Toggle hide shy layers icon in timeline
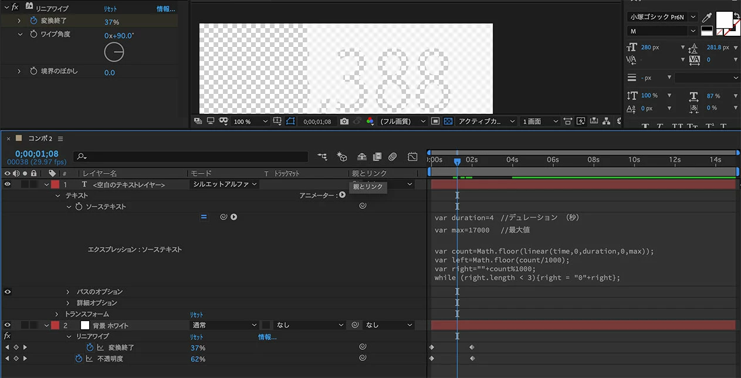The image size is (741, 378). point(361,157)
